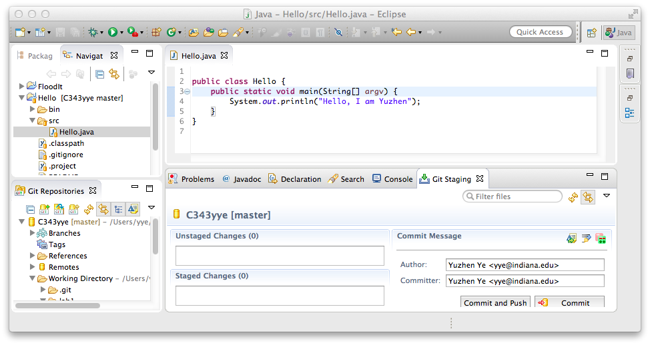Toggle Link with Editor in Navigator view

(x=114, y=74)
